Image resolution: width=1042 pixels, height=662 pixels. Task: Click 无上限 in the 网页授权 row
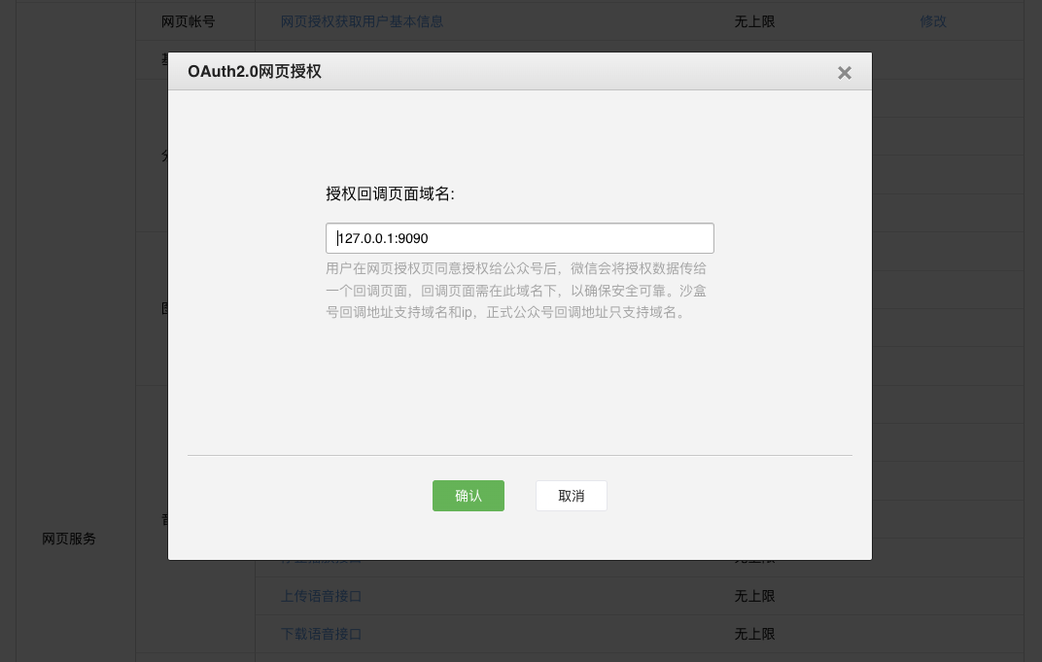coord(754,21)
